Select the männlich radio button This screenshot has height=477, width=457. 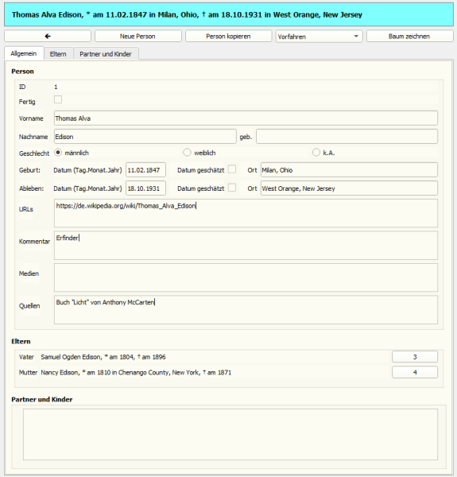[58, 153]
